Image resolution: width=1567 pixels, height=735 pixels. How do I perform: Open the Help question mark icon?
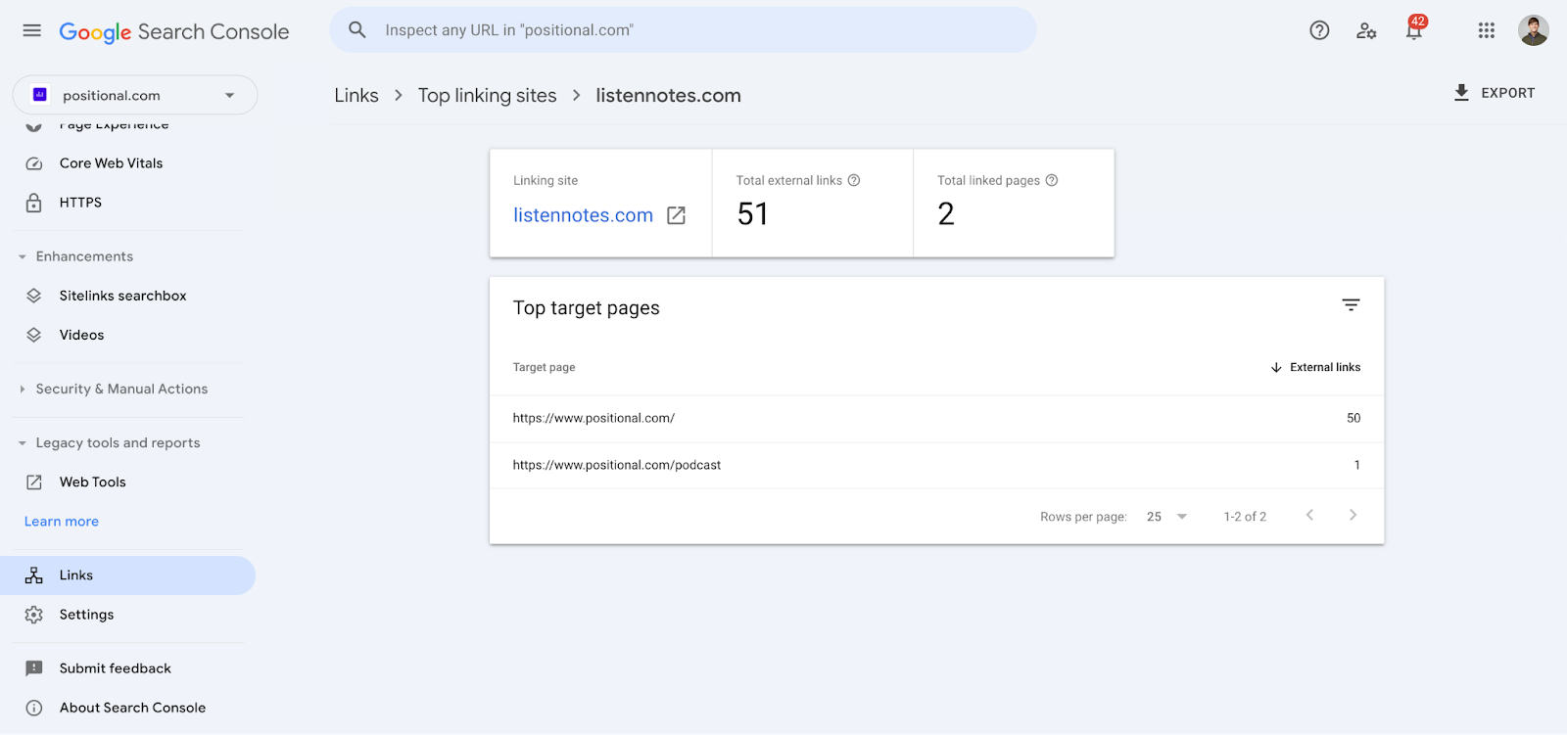point(1319,30)
